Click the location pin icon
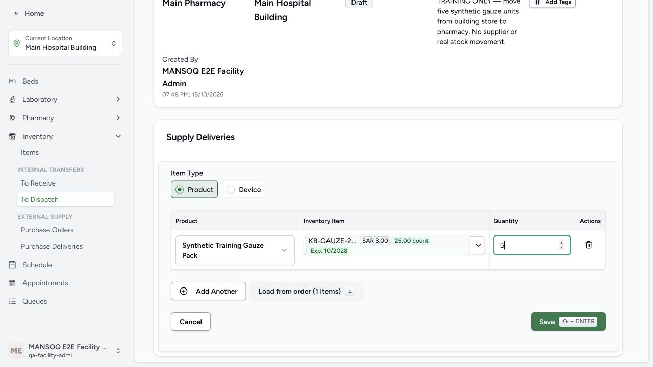653x367 pixels. tap(17, 43)
